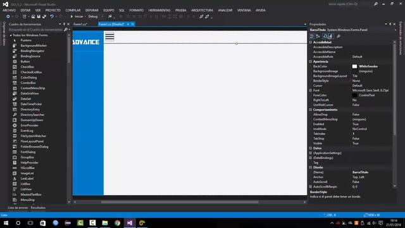The width and height of the screenshot is (405, 228).
Task: Collapse the Accesibilidad property category
Action: pyautogui.click(x=311, y=42)
